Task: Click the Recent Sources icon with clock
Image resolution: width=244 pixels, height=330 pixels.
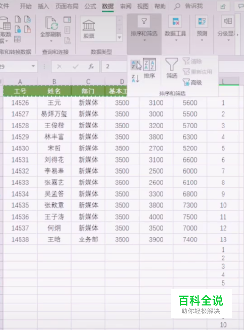Action: point(28,19)
